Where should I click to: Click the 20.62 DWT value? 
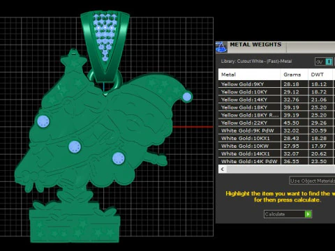click(x=319, y=153)
